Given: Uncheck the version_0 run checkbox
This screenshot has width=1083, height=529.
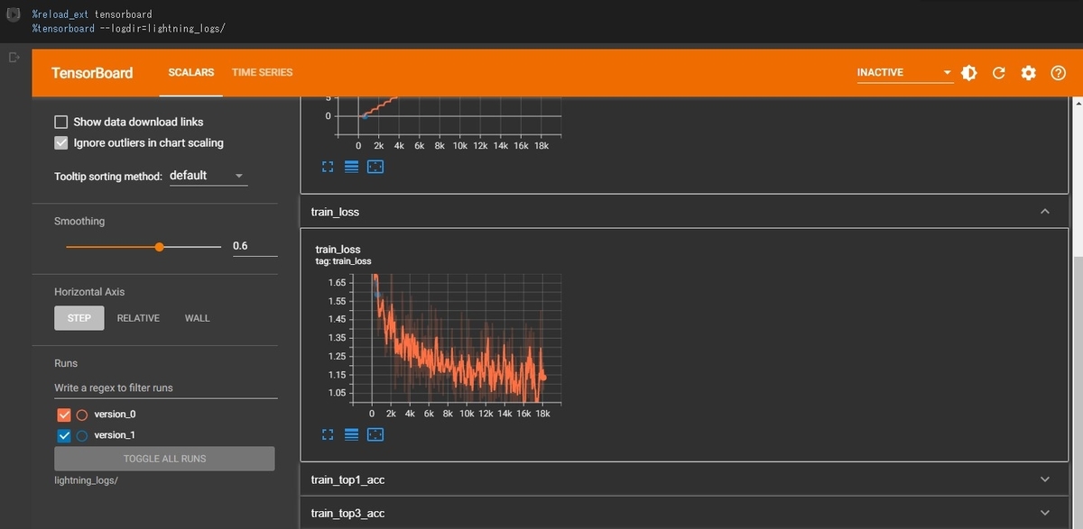Looking at the screenshot, I should pyautogui.click(x=64, y=415).
